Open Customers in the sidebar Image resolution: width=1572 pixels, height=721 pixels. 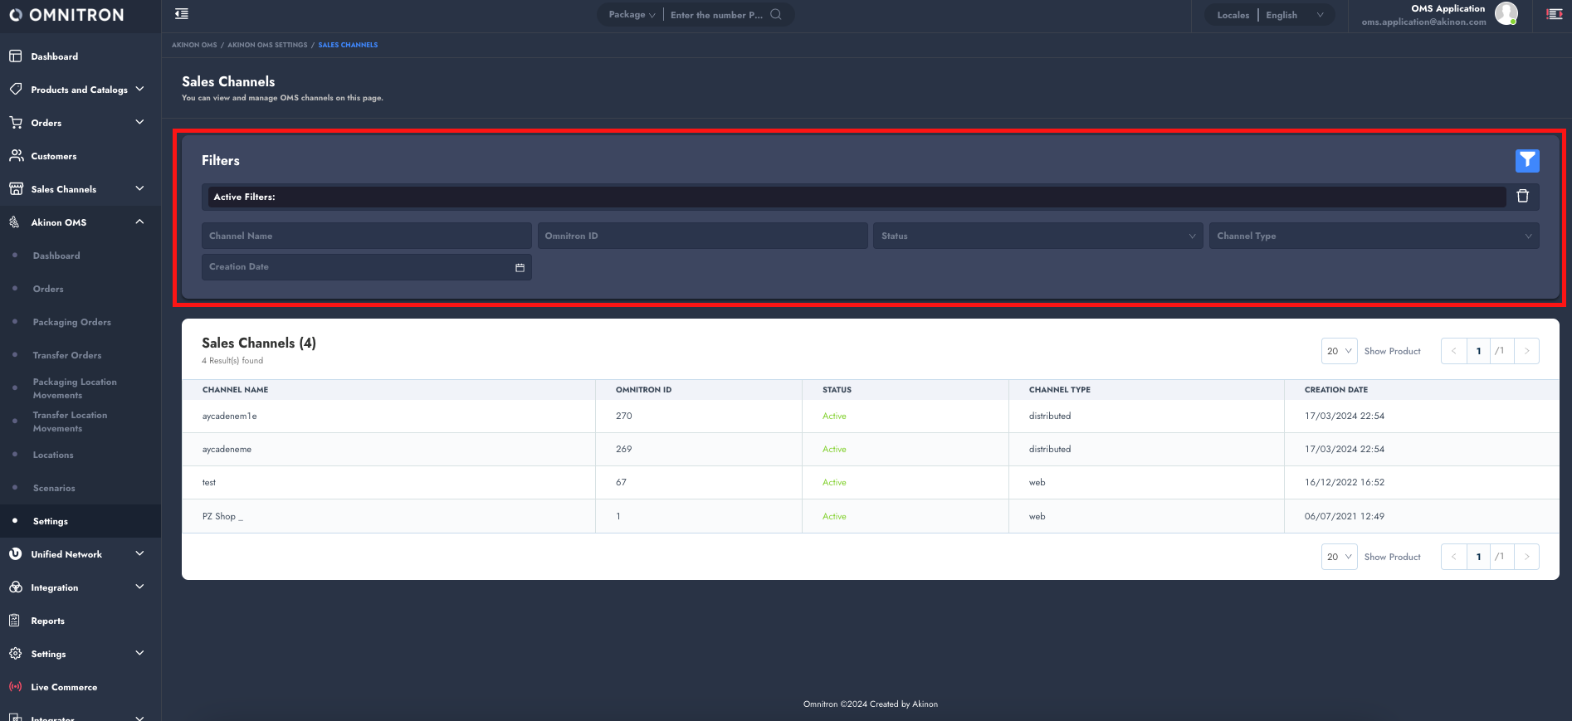pyautogui.click(x=53, y=156)
